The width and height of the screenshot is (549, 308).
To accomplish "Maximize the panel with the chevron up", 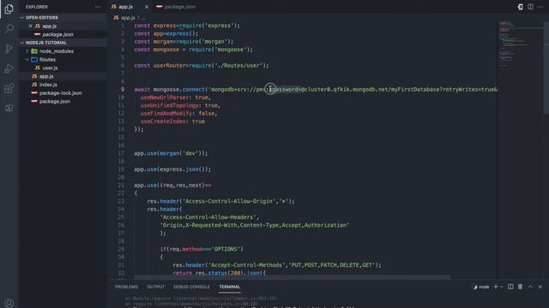I will pyautogui.click(x=530, y=287).
